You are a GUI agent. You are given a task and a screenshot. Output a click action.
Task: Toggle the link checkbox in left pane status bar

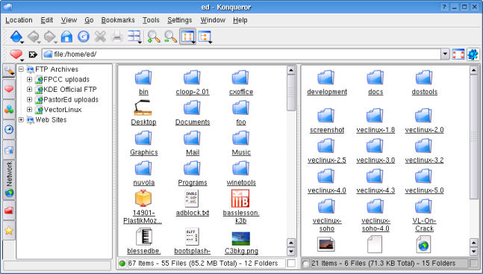pos(291,264)
